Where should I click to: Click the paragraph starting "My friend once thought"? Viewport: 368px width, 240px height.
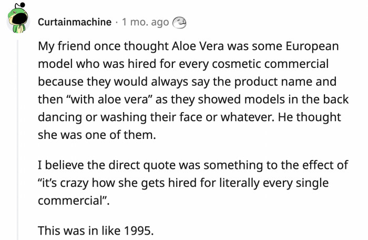[189, 91]
